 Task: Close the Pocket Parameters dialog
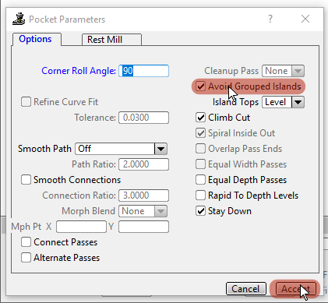pos(305,19)
